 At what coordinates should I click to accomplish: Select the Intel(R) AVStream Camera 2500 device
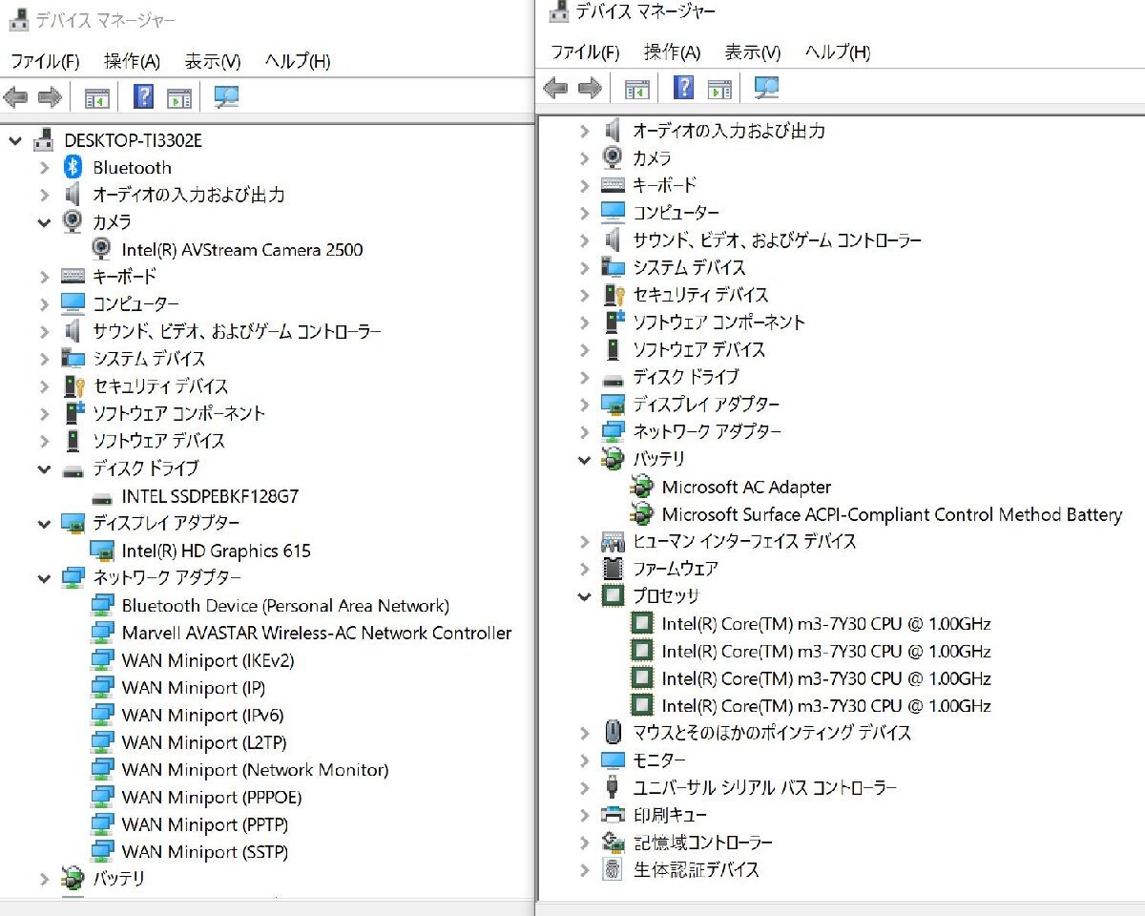241,249
